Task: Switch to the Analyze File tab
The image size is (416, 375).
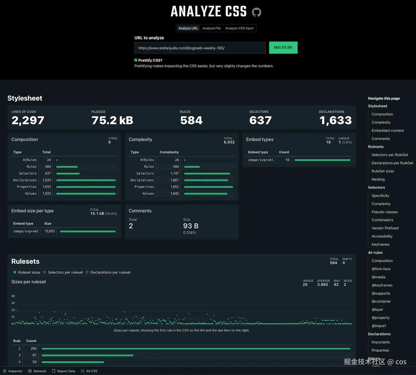Action: click(x=211, y=28)
